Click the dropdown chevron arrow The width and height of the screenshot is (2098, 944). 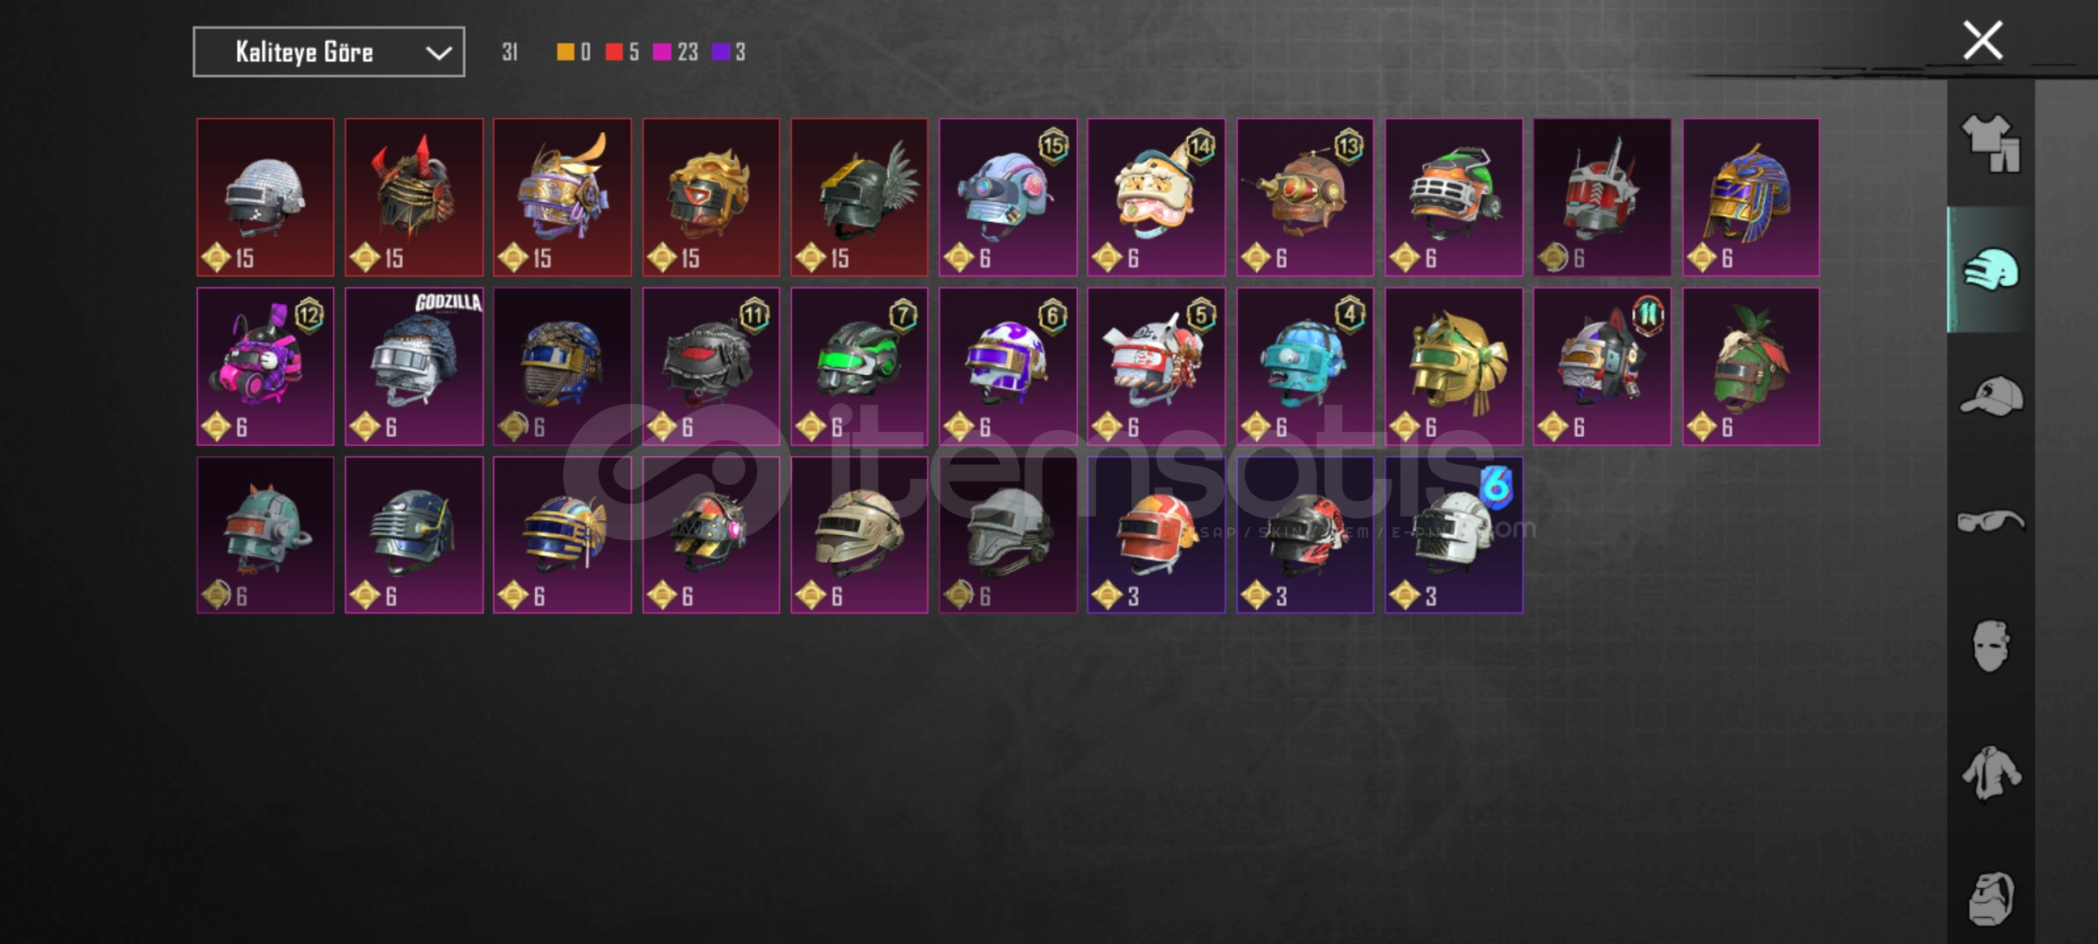[438, 53]
